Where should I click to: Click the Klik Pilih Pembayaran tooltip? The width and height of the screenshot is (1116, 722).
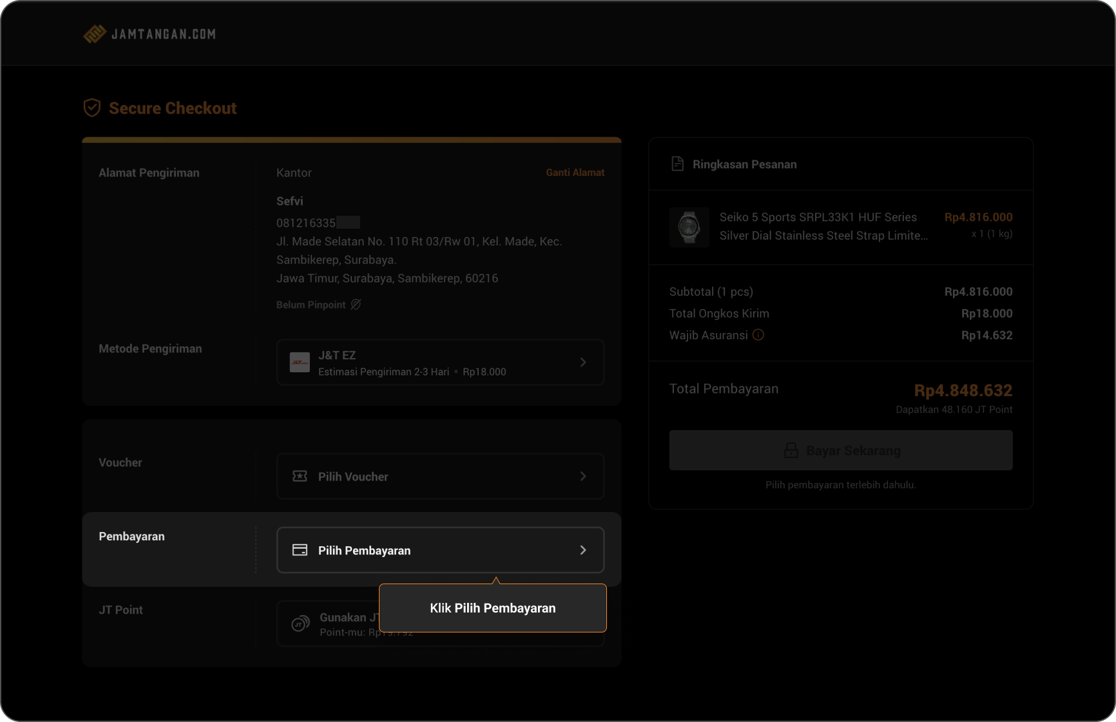point(493,608)
